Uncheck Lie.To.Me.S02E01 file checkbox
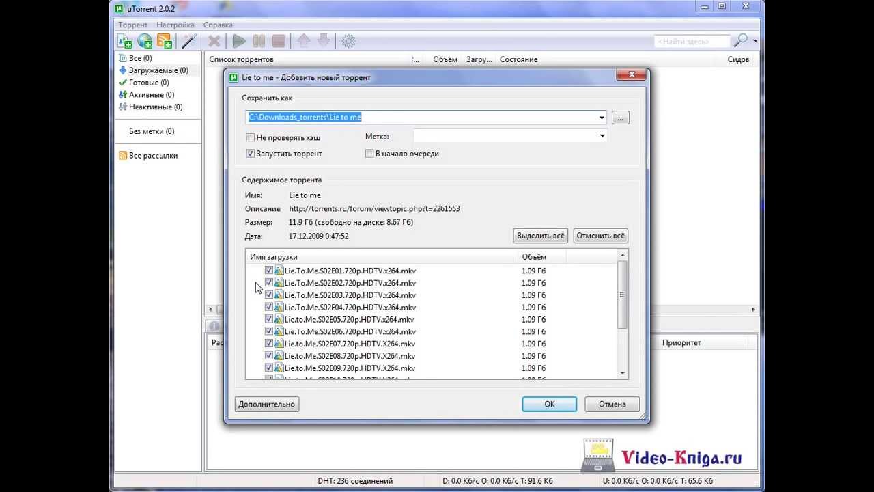Viewport: 874px width, 492px height. tap(269, 271)
